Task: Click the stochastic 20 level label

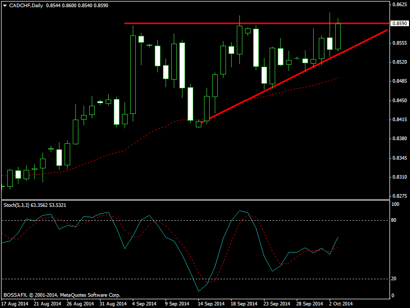Action: coord(394,279)
